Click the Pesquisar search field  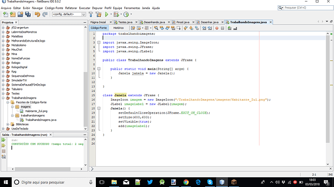point(308,8)
